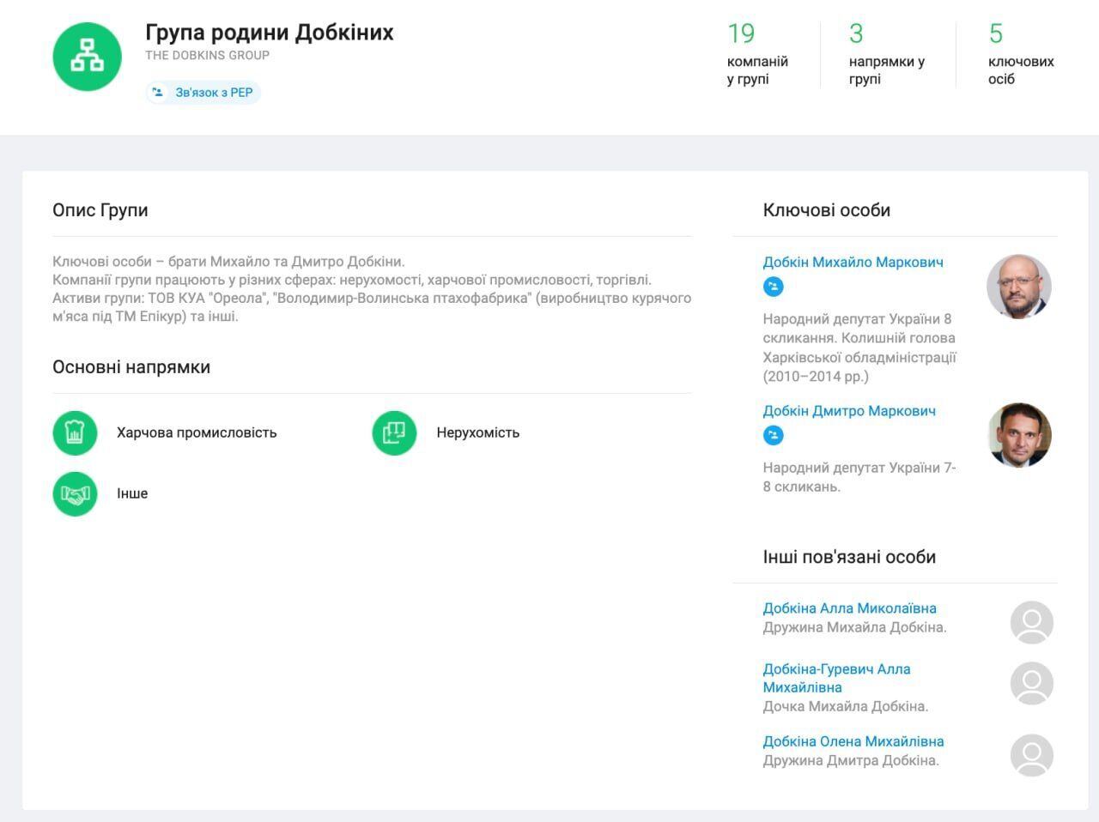This screenshot has height=822, width=1099.
Task: Click person icon inside Зв'язок з PEP badge
Action: click(157, 92)
